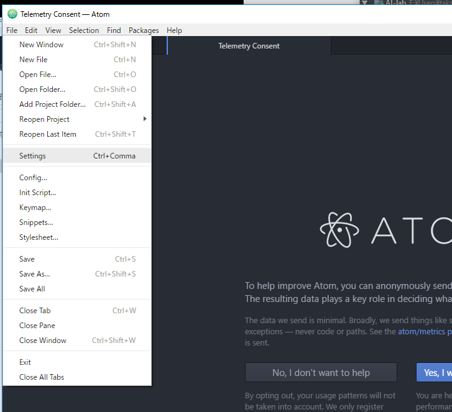
Task: Choose Save All menu entry
Action: point(77,289)
